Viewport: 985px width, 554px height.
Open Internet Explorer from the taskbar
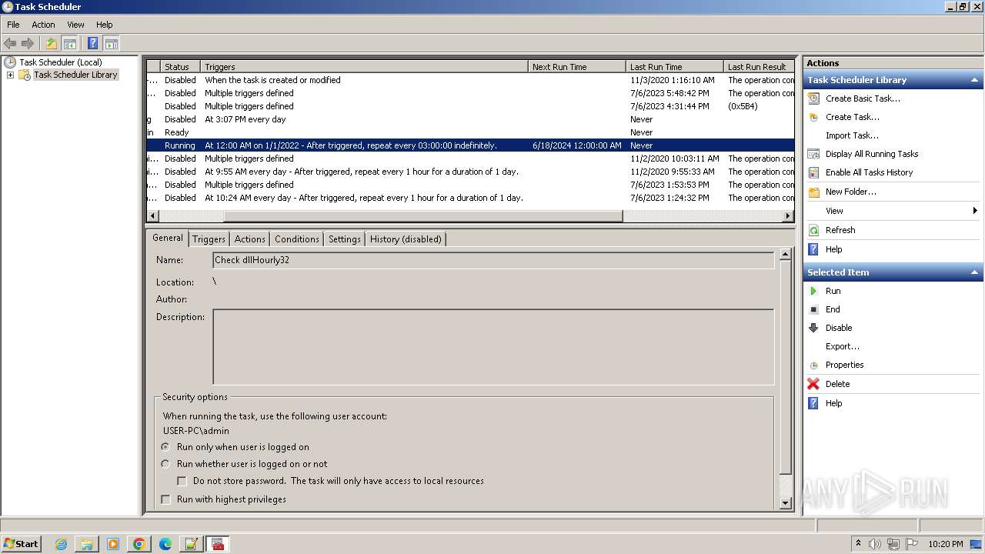click(x=61, y=544)
